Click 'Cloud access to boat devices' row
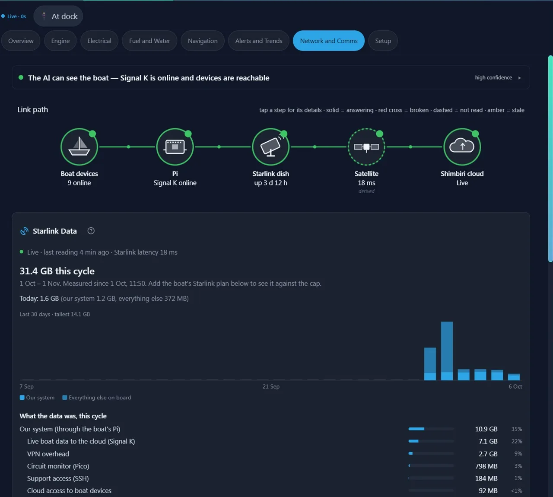Screen dimensions: 553x497 (271, 491)
